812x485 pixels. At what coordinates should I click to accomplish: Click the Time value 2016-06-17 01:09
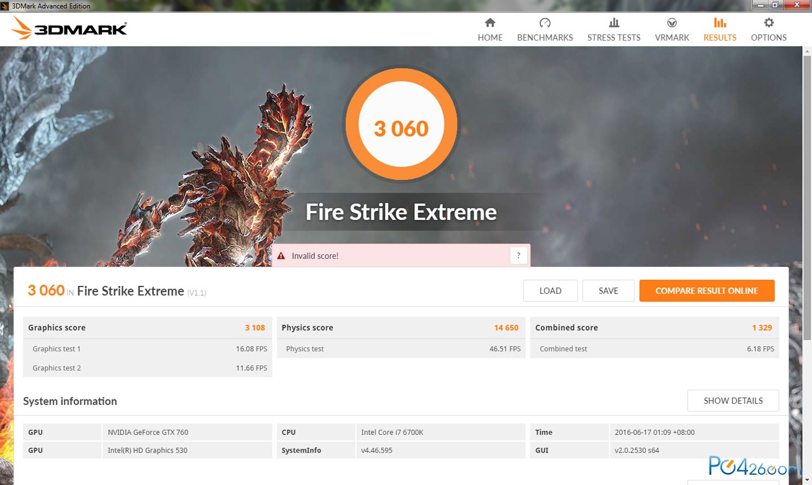(x=695, y=432)
